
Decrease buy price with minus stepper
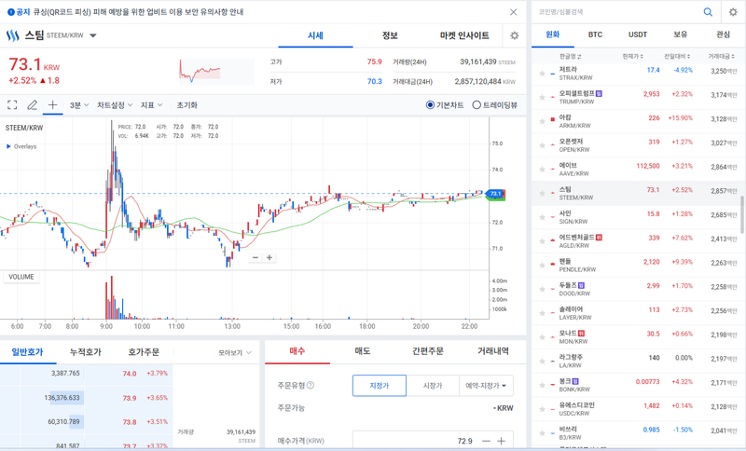[x=486, y=441]
